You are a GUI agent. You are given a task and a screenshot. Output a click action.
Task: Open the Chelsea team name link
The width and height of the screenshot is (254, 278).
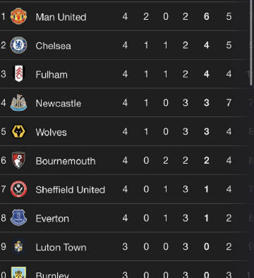53,46
